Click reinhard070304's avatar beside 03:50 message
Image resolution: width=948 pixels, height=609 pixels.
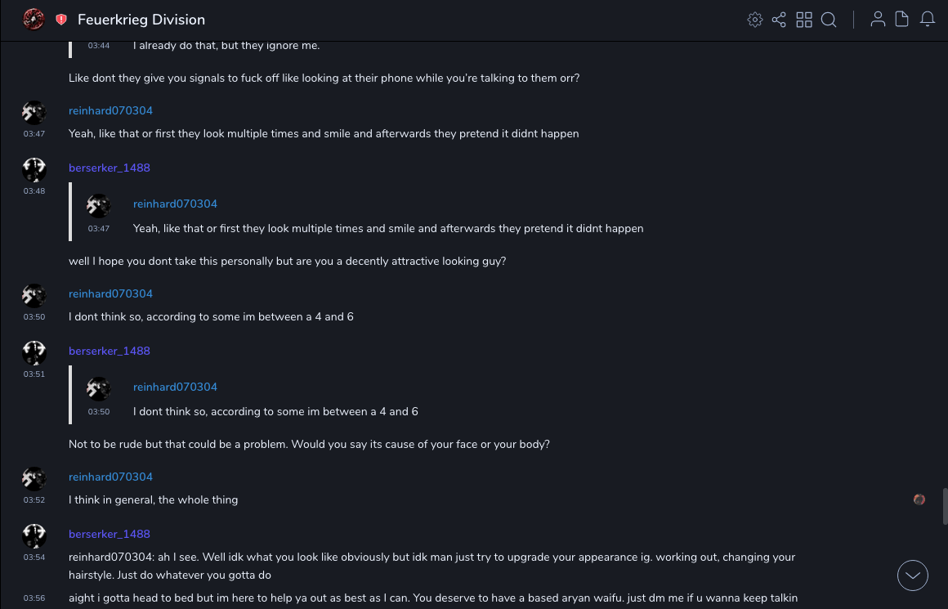(x=34, y=295)
